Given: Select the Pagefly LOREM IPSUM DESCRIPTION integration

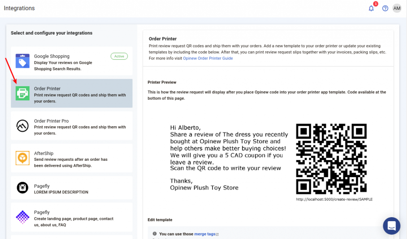Looking at the screenshot, I should pyautogui.click(x=72, y=188).
